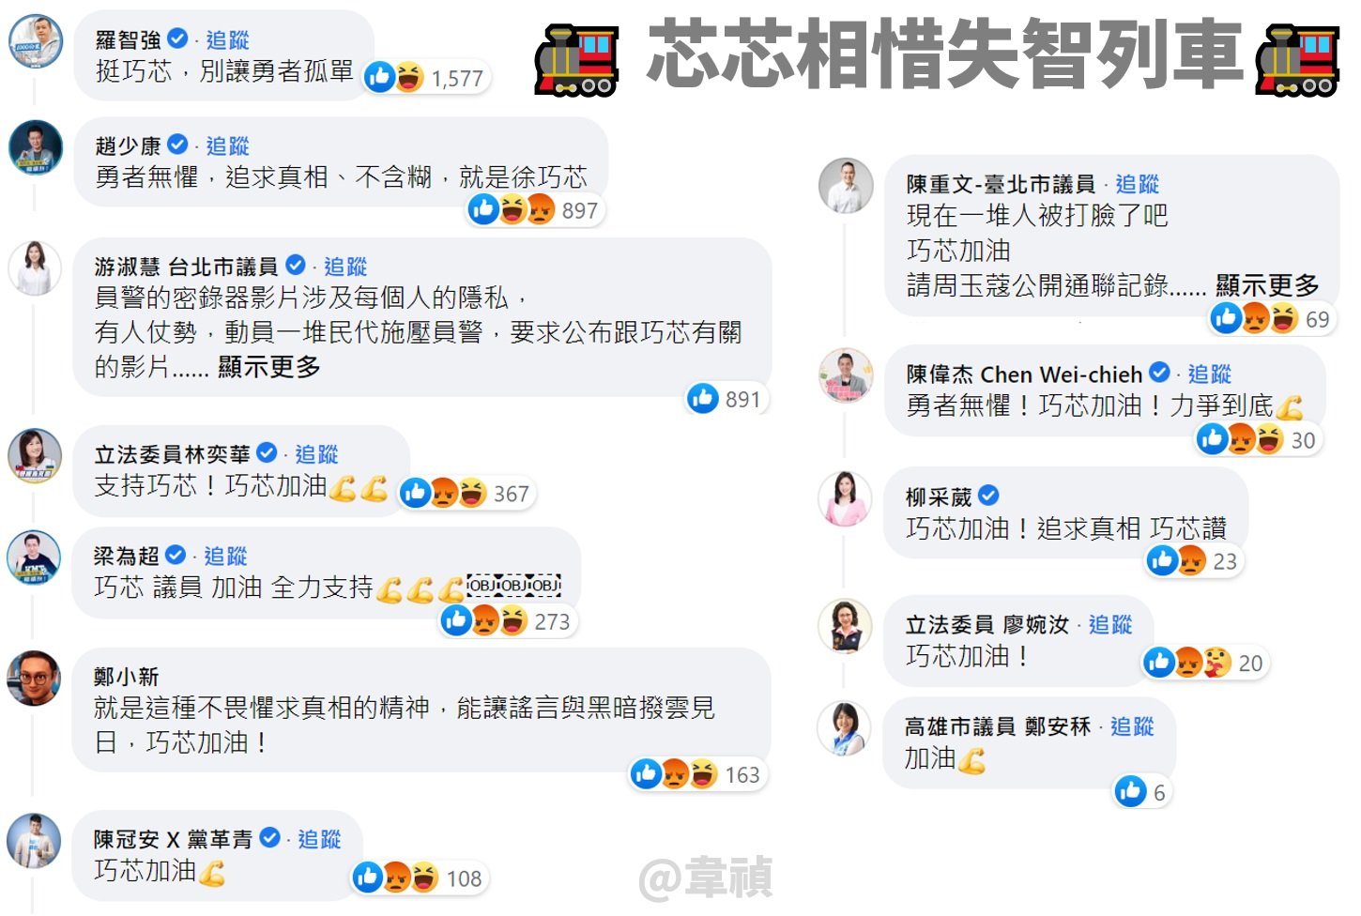Click 追蹤 next to 立法委員 廖婉汝

(1110, 624)
